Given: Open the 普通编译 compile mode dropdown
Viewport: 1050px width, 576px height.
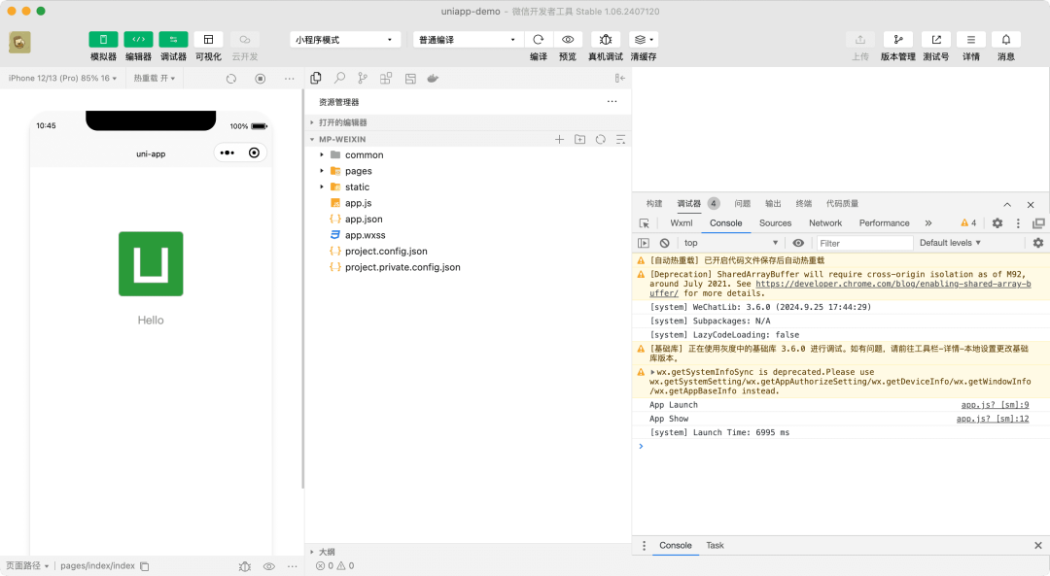Looking at the screenshot, I should (x=468, y=40).
